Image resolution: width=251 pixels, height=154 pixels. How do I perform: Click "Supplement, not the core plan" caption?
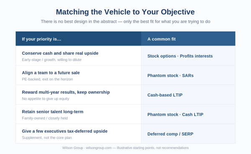[x=47, y=138]
